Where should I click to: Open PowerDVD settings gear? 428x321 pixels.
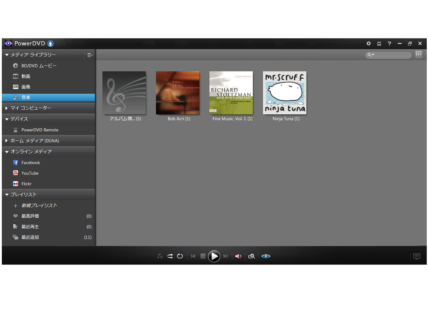click(x=368, y=43)
